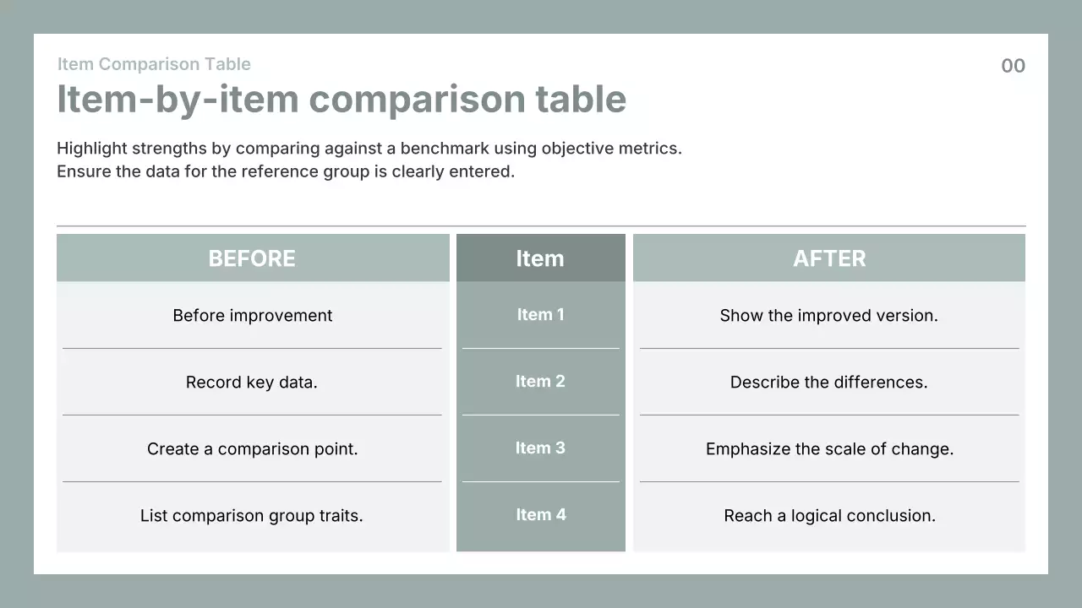This screenshot has width=1082, height=608.
Task: Click the slide page number "00"
Action: click(1013, 66)
